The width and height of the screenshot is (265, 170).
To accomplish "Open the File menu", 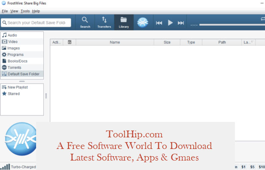I will (5, 11).
